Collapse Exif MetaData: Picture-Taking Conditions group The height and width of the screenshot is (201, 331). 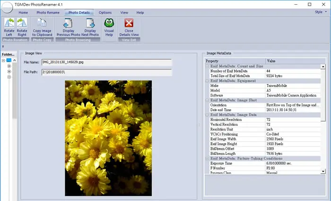pos(207,159)
